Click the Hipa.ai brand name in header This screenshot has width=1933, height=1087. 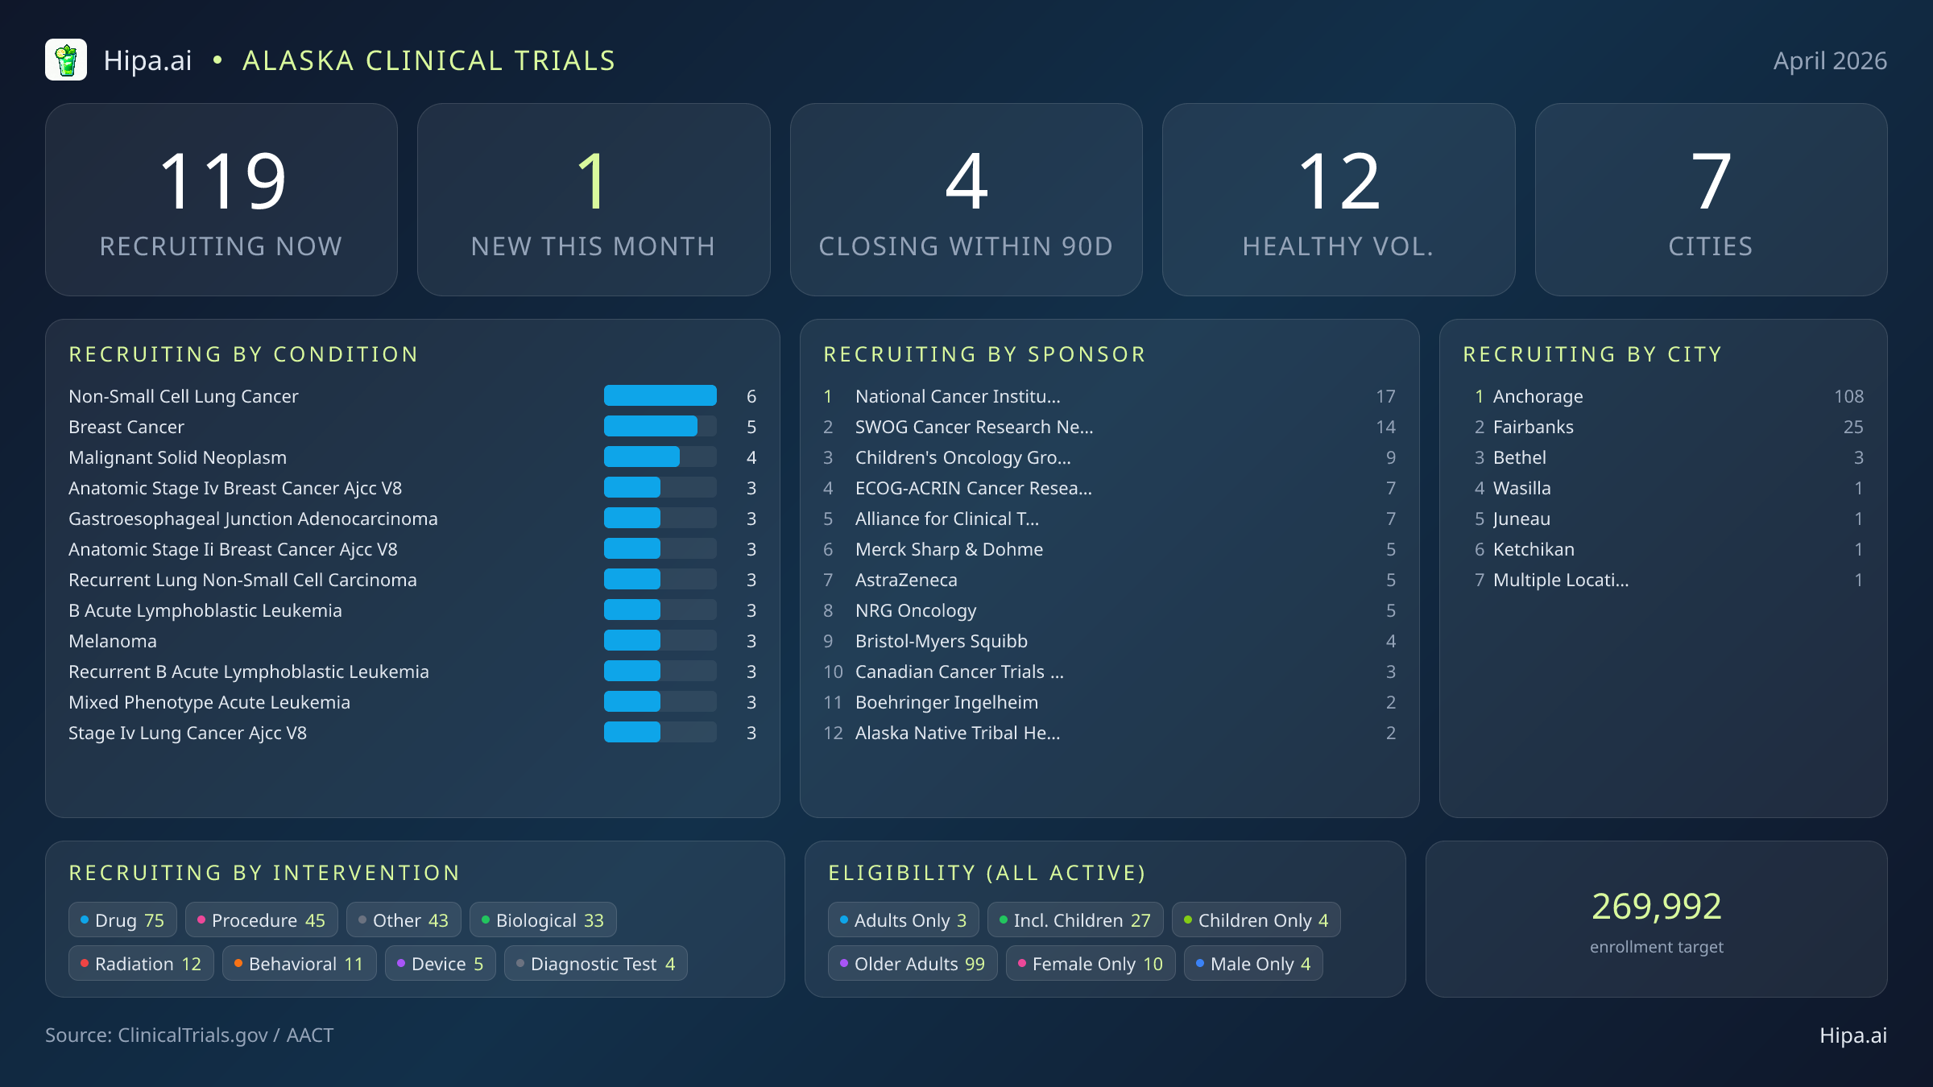coord(148,60)
